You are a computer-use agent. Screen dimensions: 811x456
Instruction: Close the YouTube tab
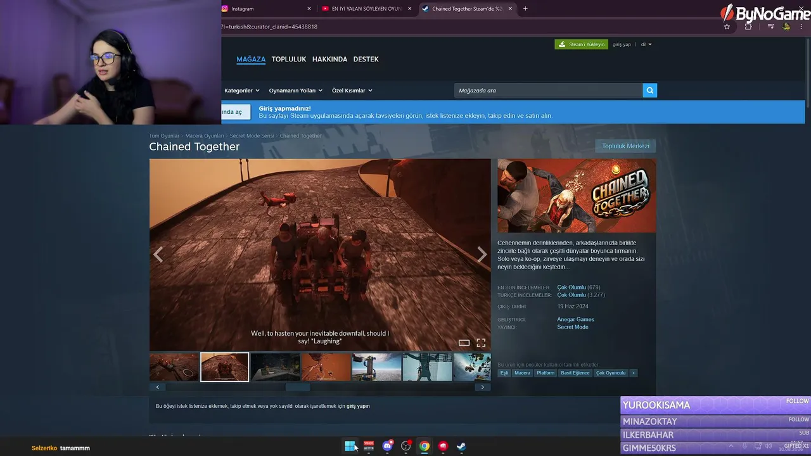pos(409,9)
